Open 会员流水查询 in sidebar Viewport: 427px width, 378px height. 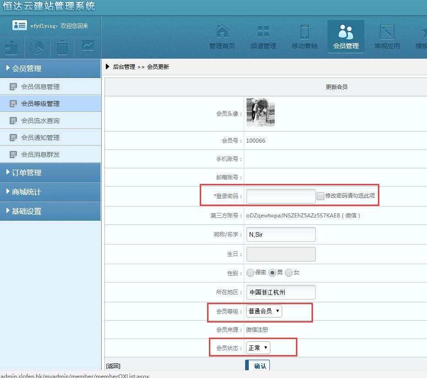(x=40, y=121)
